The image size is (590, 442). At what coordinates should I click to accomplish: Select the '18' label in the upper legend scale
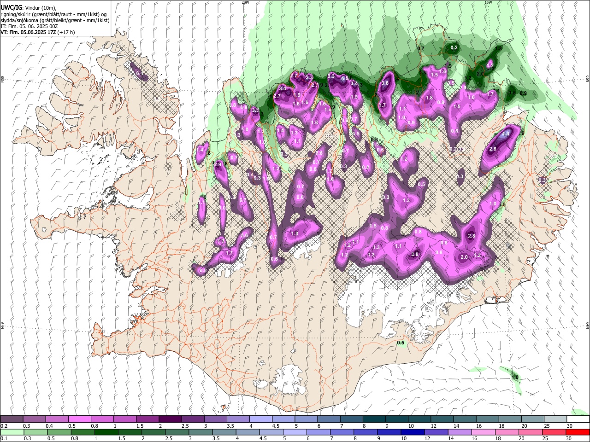click(501, 426)
